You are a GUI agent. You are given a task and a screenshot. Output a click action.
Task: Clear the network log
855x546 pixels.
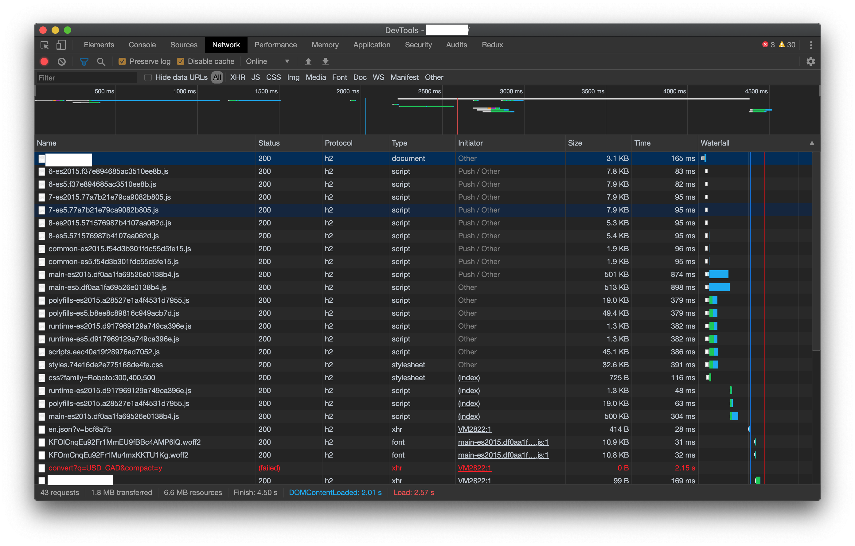point(62,61)
